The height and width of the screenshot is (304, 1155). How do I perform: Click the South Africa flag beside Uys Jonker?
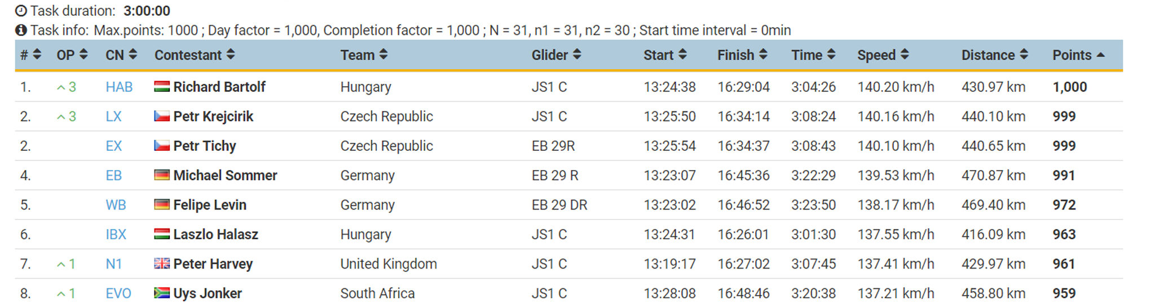pos(162,293)
